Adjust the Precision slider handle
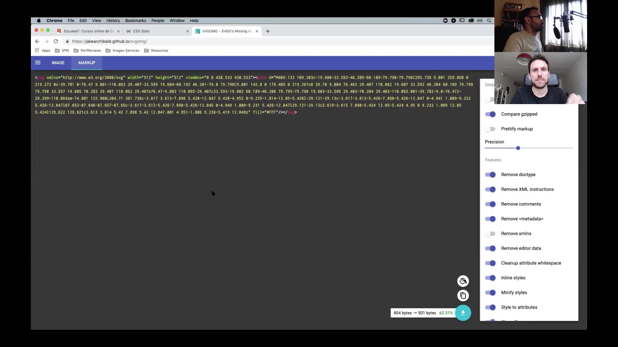 518,148
